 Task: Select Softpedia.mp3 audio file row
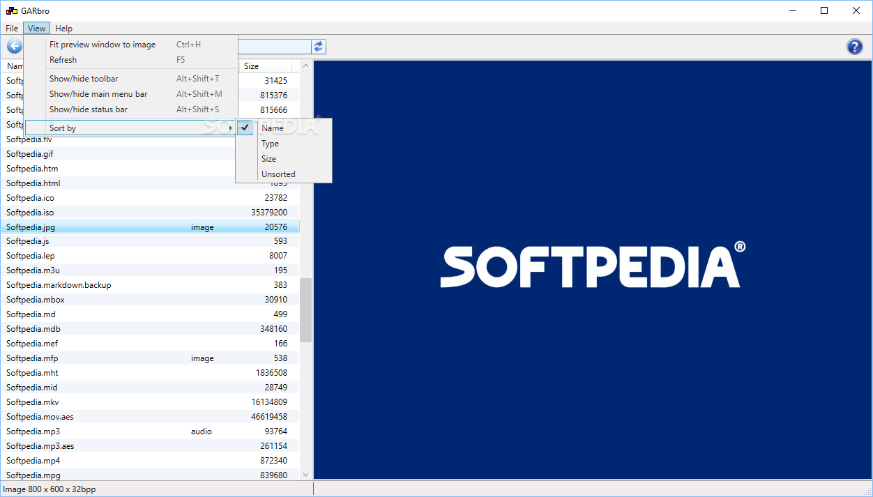pos(150,431)
